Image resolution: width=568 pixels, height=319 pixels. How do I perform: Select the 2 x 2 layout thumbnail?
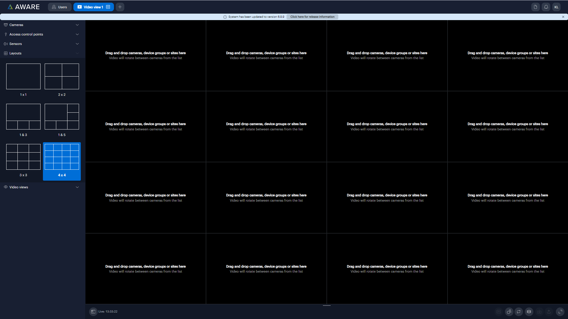[62, 77]
